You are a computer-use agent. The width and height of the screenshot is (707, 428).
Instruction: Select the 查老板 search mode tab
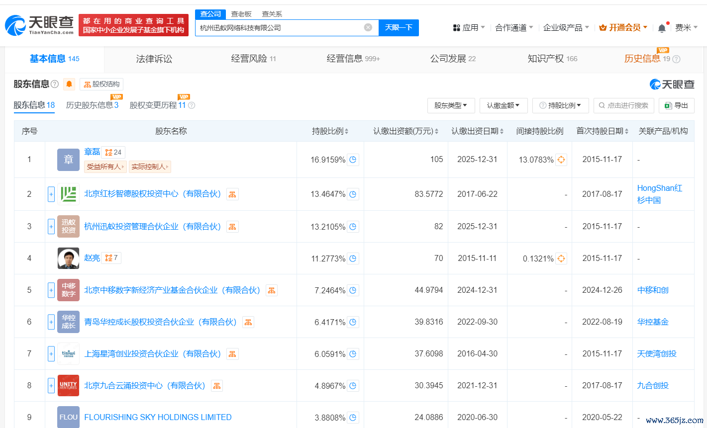coord(241,14)
